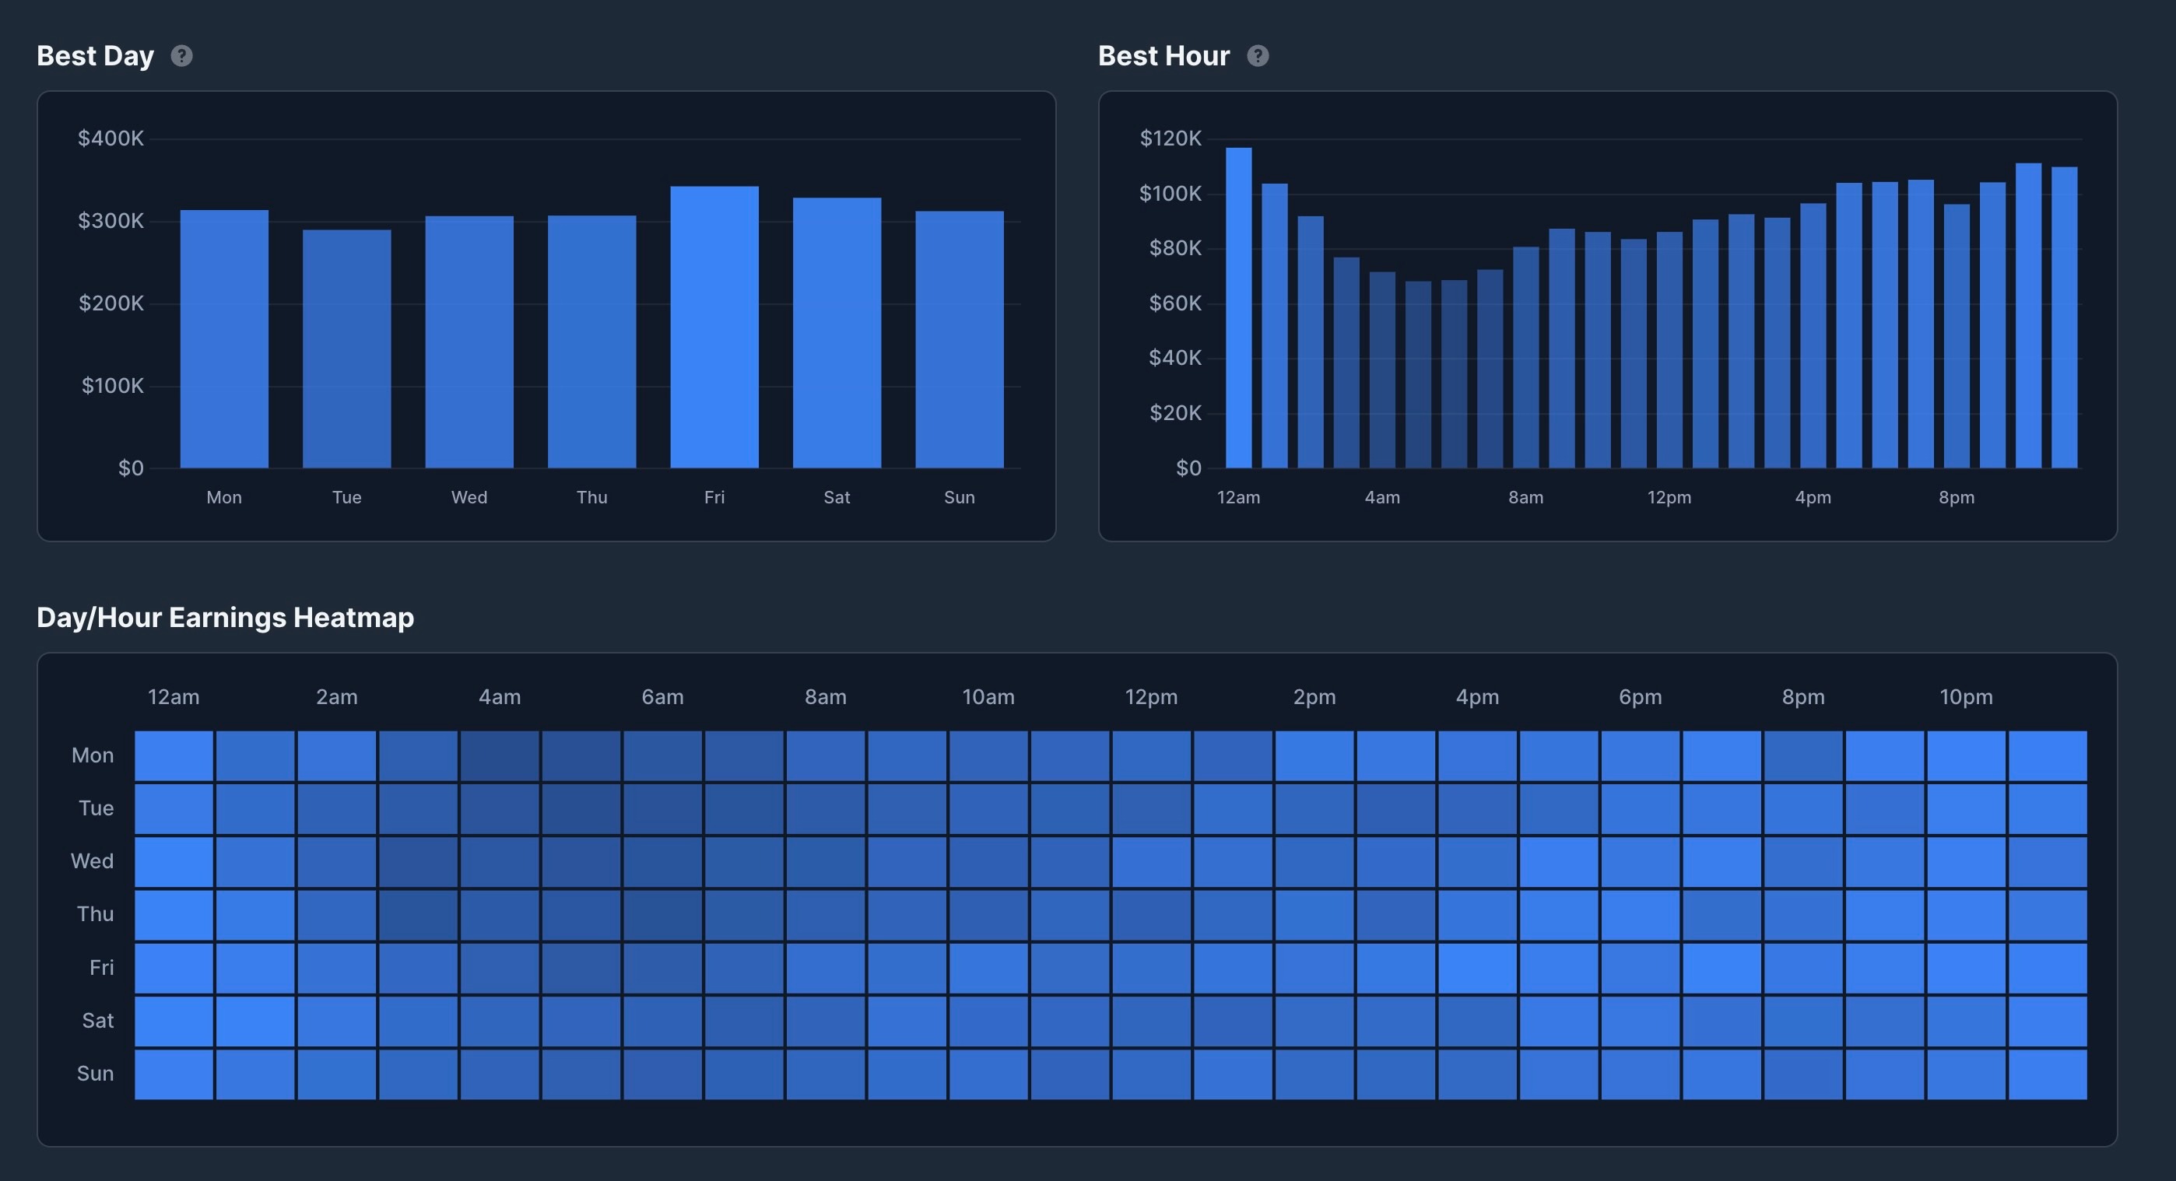Click the '$300K' axis label
Screen dimensions: 2176x1181
coord(111,221)
